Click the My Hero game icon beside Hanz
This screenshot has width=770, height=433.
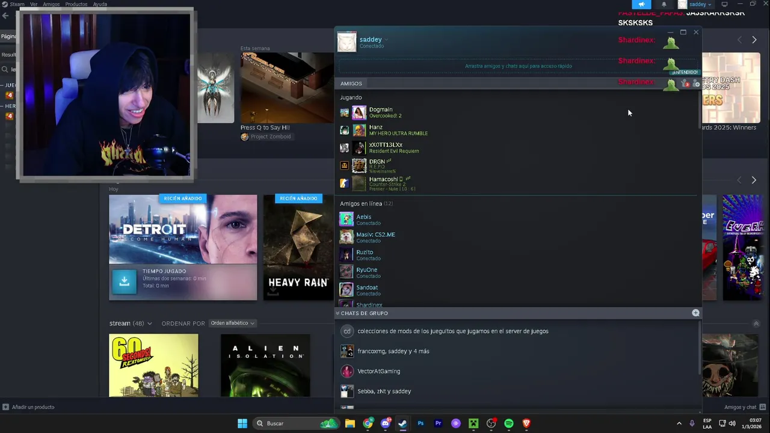click(344, 130)
